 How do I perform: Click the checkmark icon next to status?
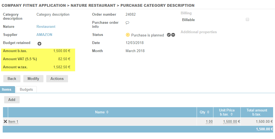click(169, 35)
